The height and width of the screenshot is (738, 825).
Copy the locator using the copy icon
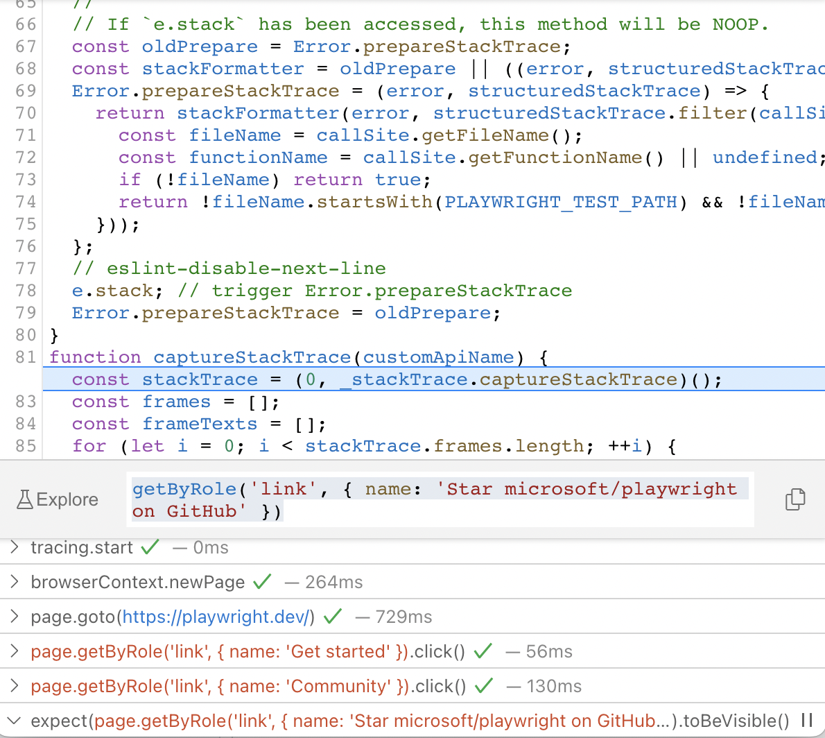point(794,499)
